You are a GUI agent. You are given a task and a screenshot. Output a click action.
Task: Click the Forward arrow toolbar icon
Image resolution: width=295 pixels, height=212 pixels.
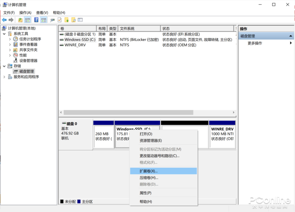11,20
